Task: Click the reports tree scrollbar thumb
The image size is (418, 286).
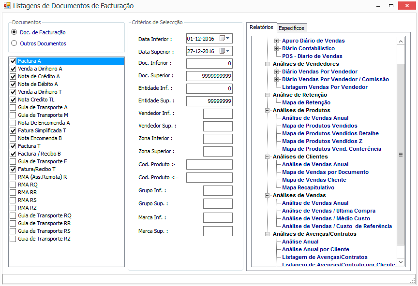Action: [401, 155]
